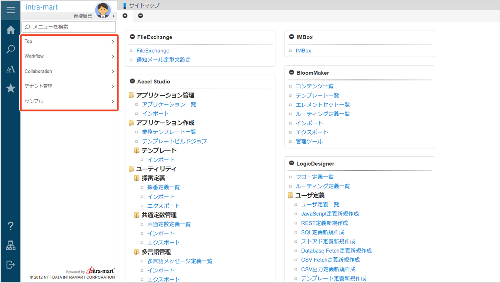Collapse all sections with minus button

point(141,16)
